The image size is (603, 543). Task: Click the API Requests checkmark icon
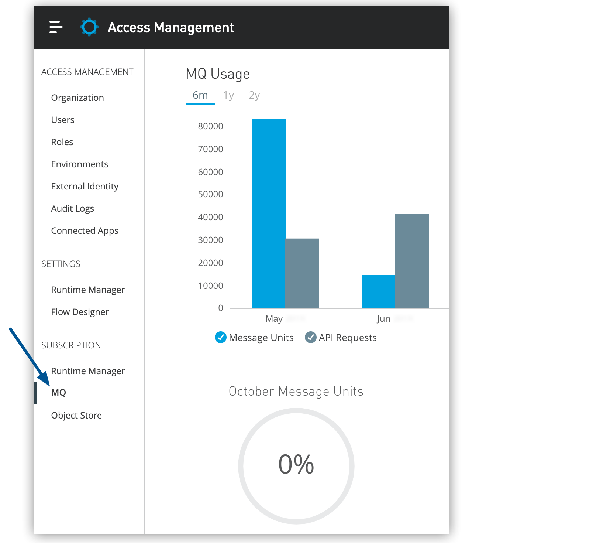point(311,337)
